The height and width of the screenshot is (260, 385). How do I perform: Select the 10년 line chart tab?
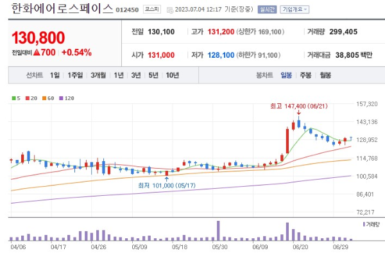coord(172,75)
